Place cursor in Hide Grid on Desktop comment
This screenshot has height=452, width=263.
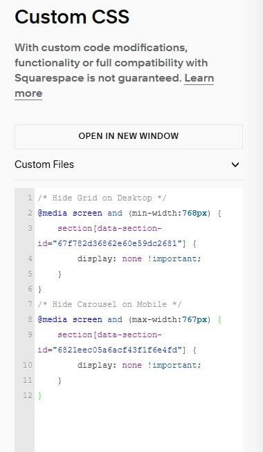(102, 198)
